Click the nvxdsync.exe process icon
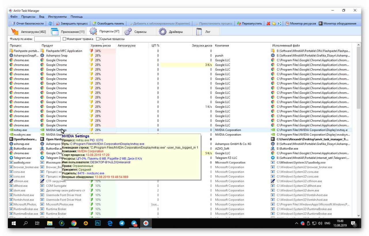 [x=11, y=134]
